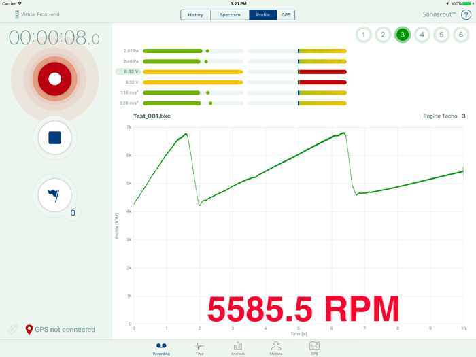Tap the tag icon beside GPS status
476x357 pixels.
coord(12,329)
